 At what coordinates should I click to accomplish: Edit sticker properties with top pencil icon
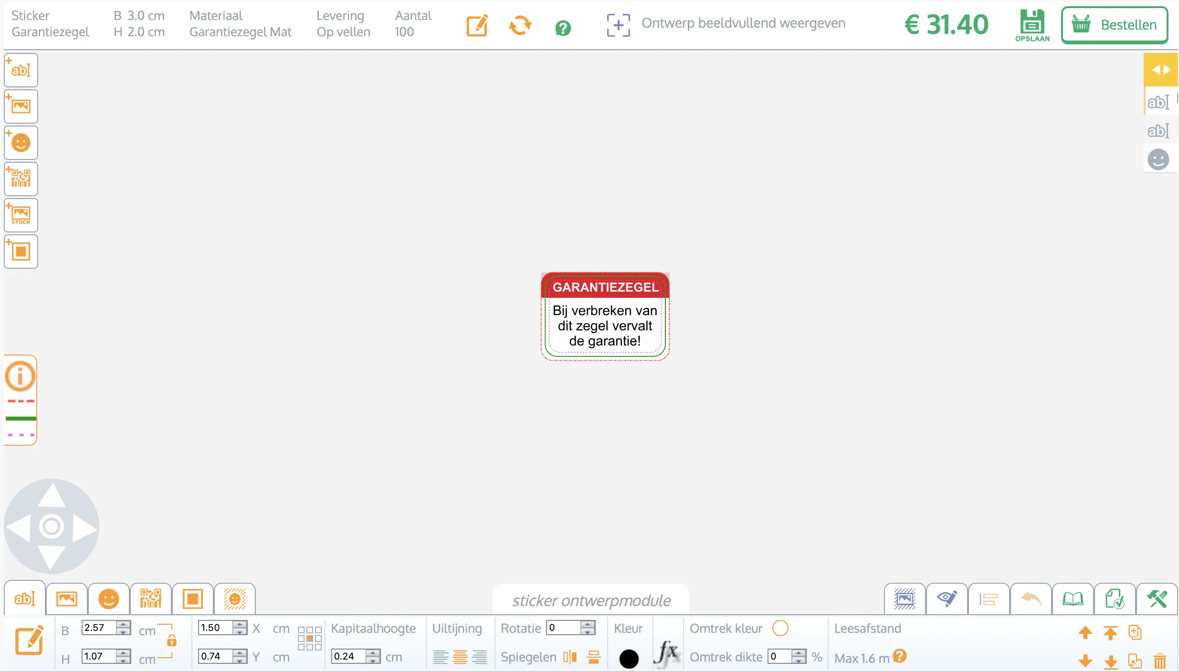[477, 25]
